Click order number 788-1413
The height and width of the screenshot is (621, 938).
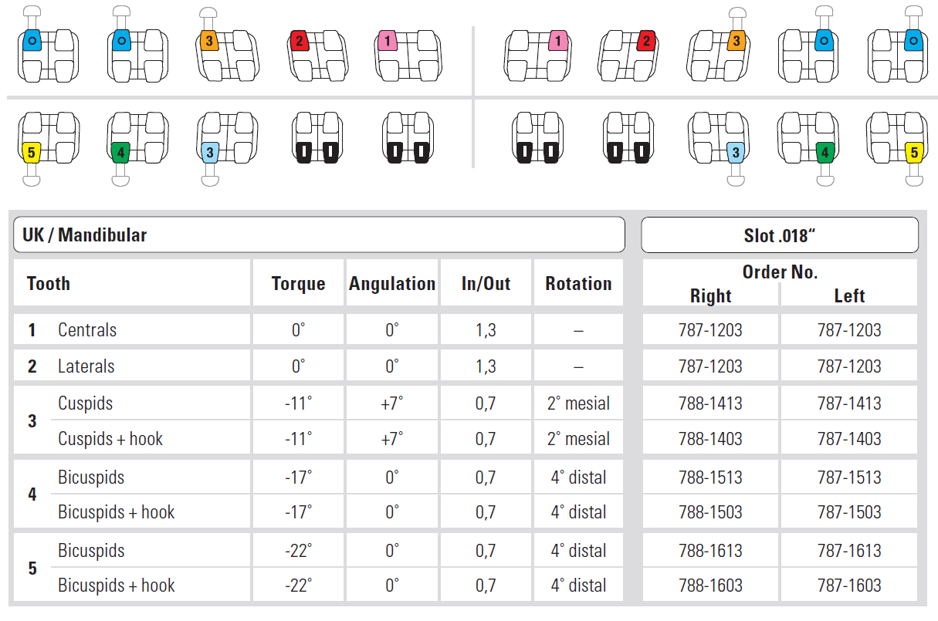pyautogui.click(x=710, y=403)
